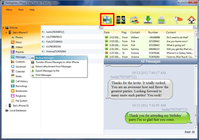Sort messages by Flag column header
The width and height of the screenshot is (199, 140).
(124, 32)
